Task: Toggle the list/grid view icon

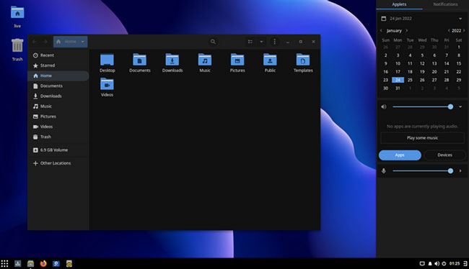Action: (250, 42)
